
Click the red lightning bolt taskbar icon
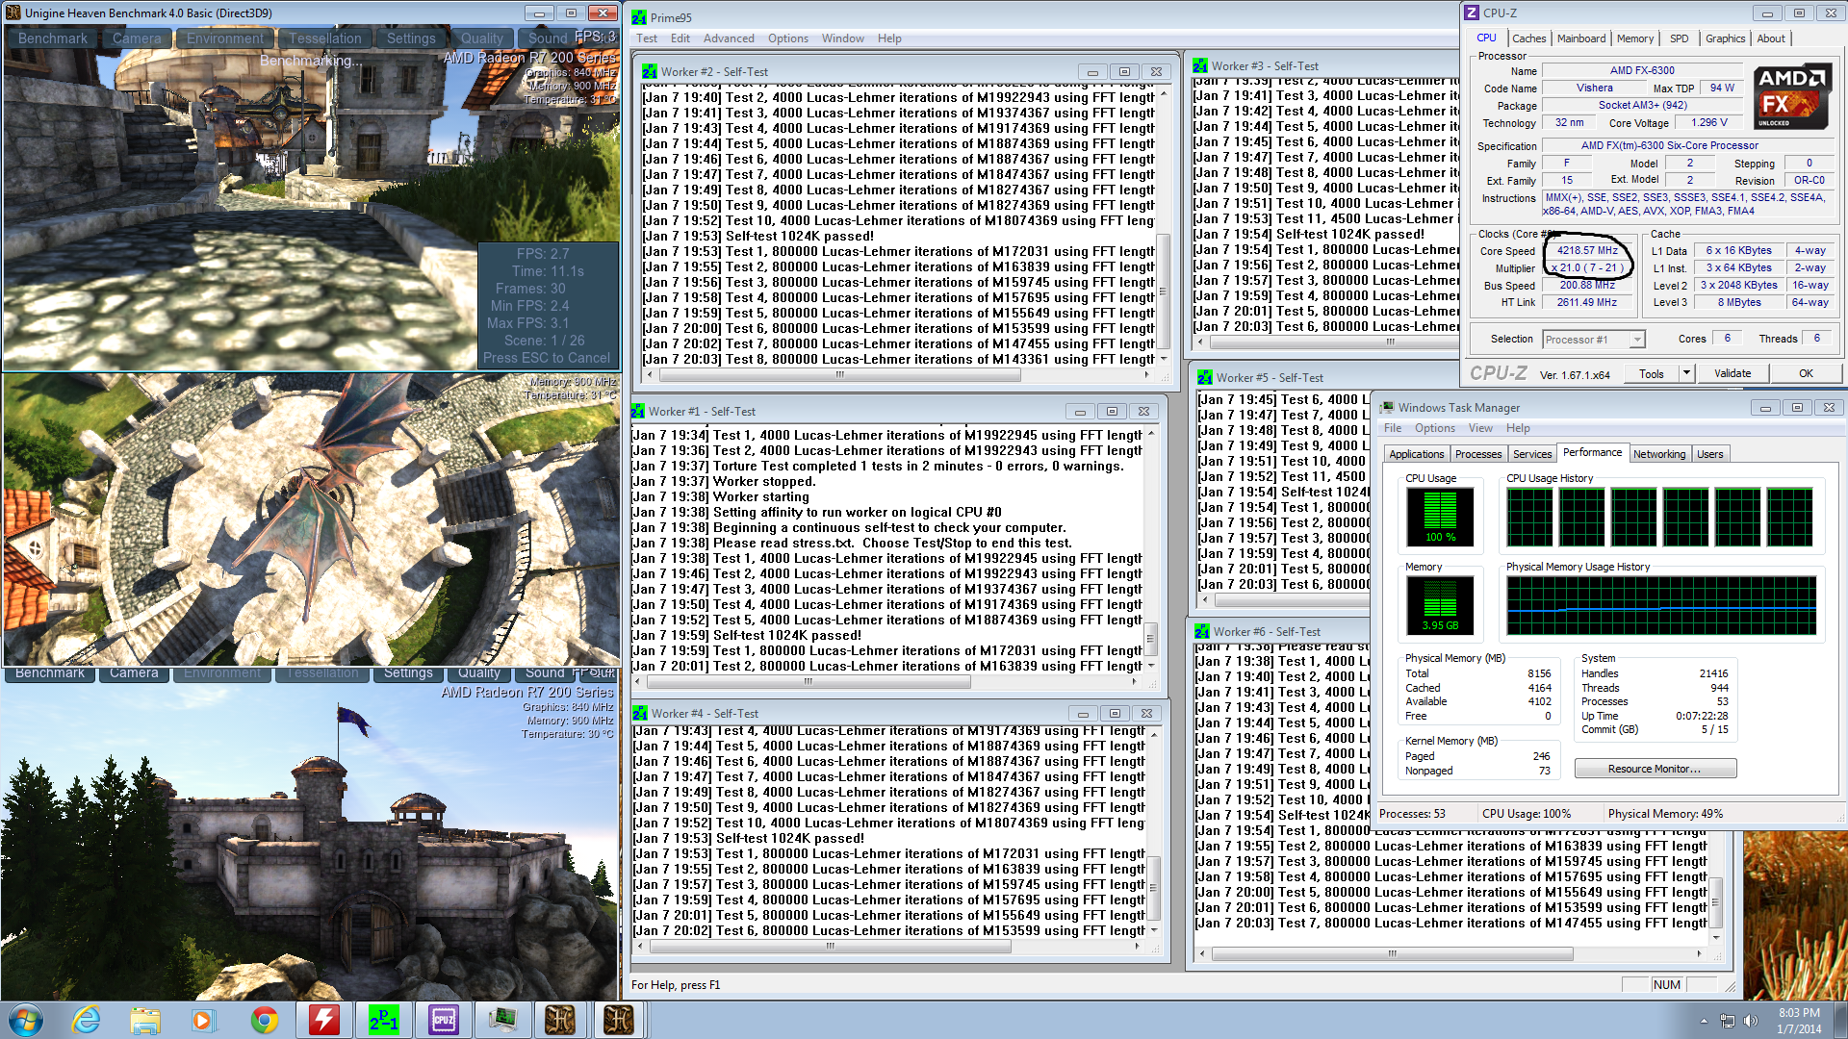pos(323,1020)
